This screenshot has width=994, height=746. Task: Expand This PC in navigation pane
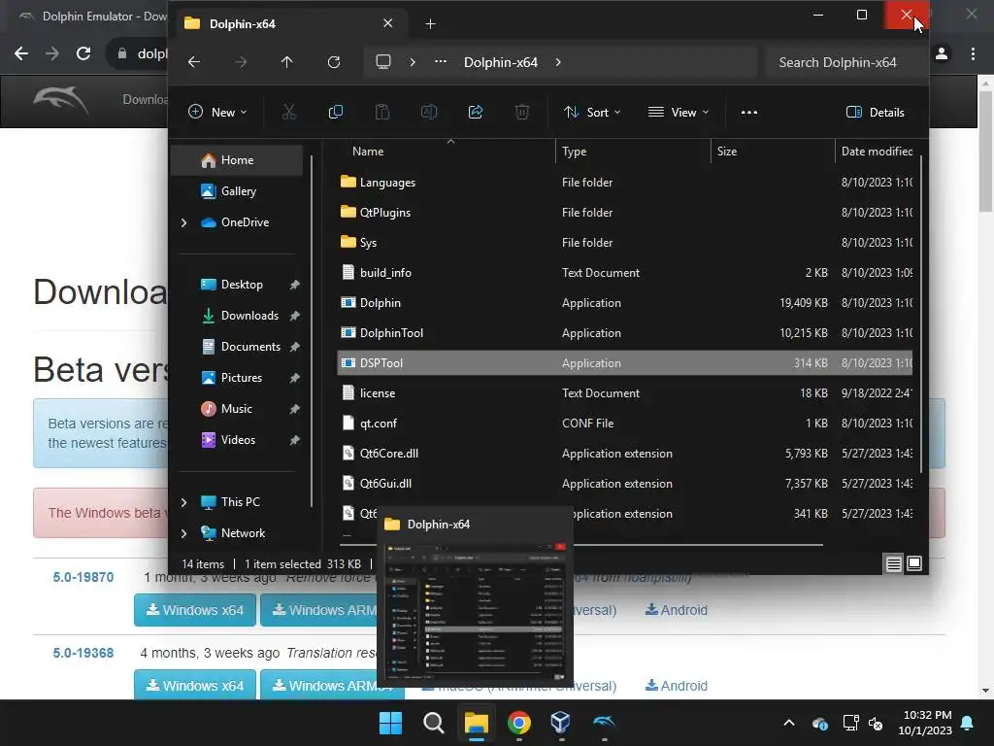point(183,502)
